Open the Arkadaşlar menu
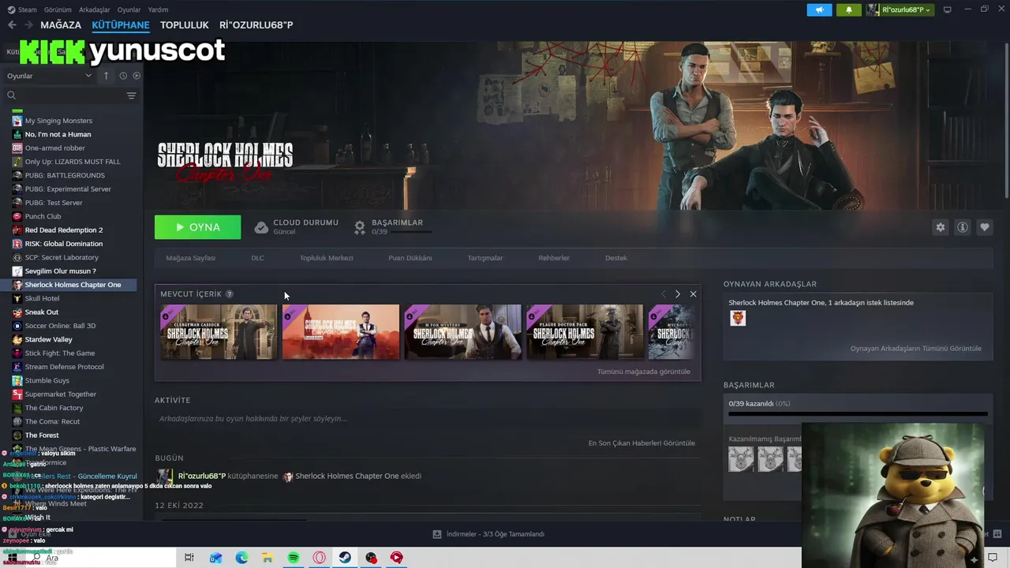Viewport: 1010px width, 568px height. pyautogui.click(x=95, y=9)
